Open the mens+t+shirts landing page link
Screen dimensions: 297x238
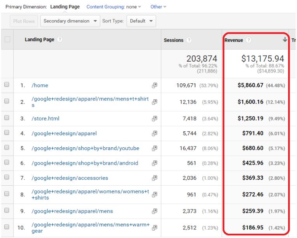(90, 102)
